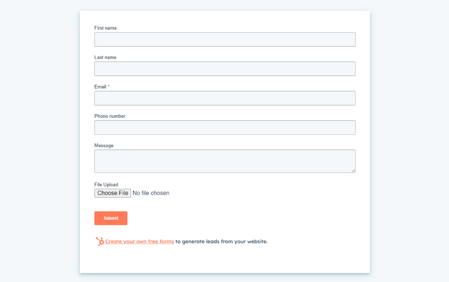This screenshot has width=449, height=282.
Task: Focus the First name input field
Action: click(225, 40)
